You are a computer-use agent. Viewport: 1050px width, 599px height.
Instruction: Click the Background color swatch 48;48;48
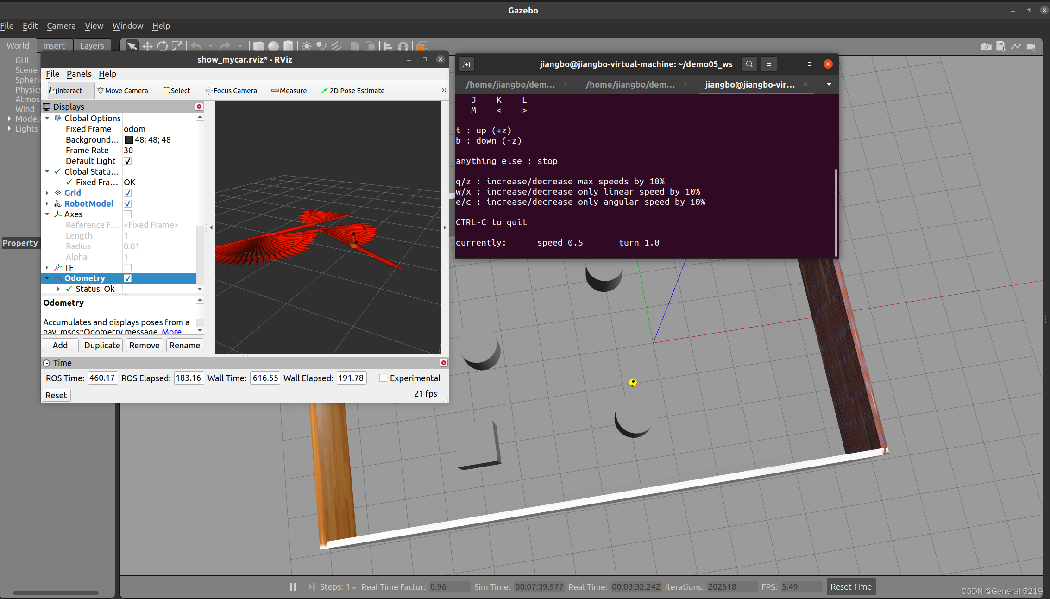tap(129, 140)
